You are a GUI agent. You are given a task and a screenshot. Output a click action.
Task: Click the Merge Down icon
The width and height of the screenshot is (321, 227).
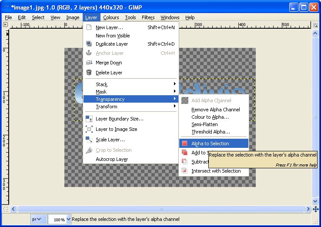pos(89,63)
